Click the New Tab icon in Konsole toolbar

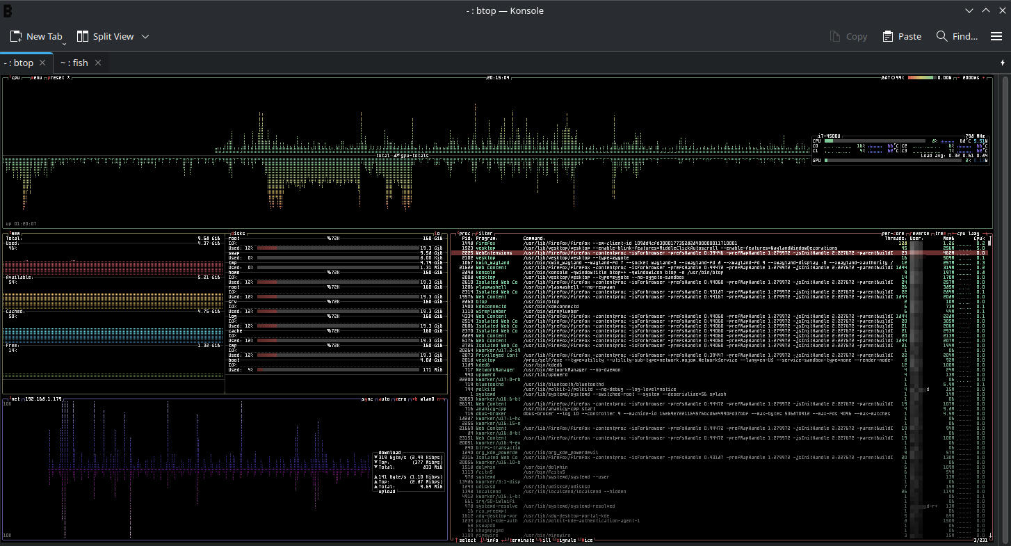15,36
